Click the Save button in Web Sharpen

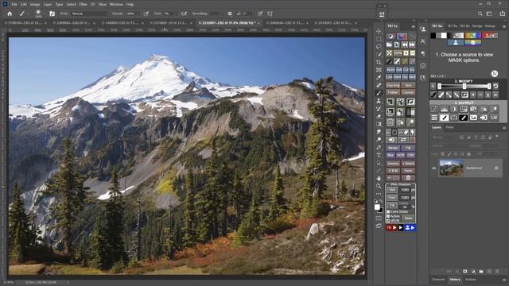408,218
